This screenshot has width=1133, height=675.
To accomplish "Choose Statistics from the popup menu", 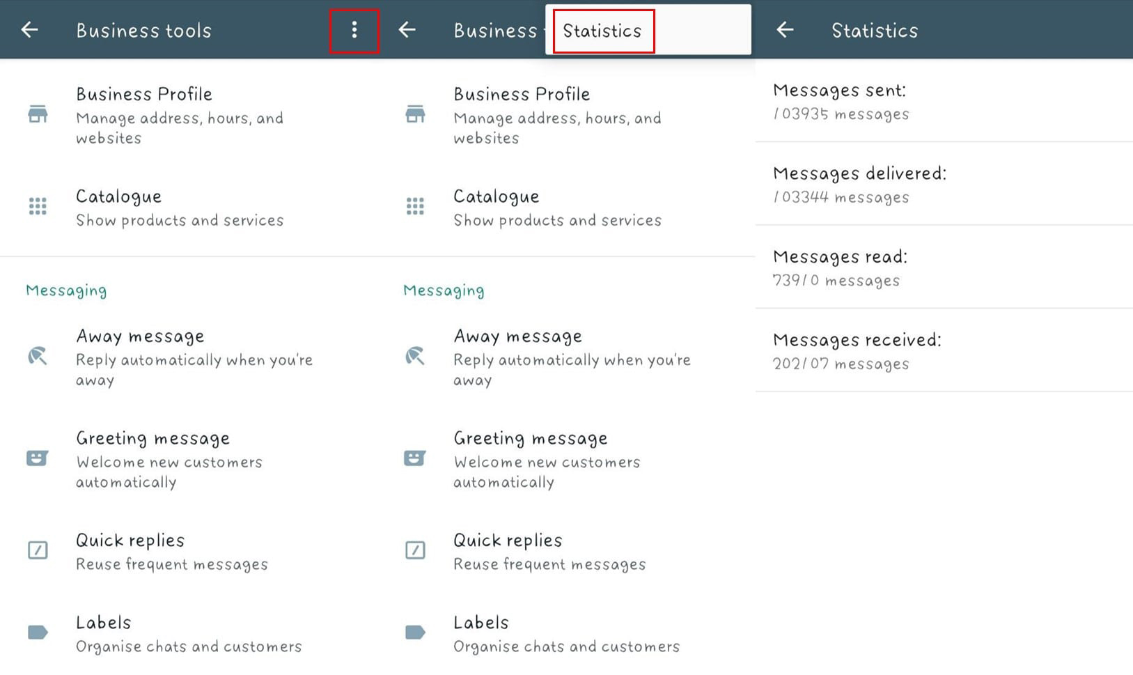I will (602, 31).
